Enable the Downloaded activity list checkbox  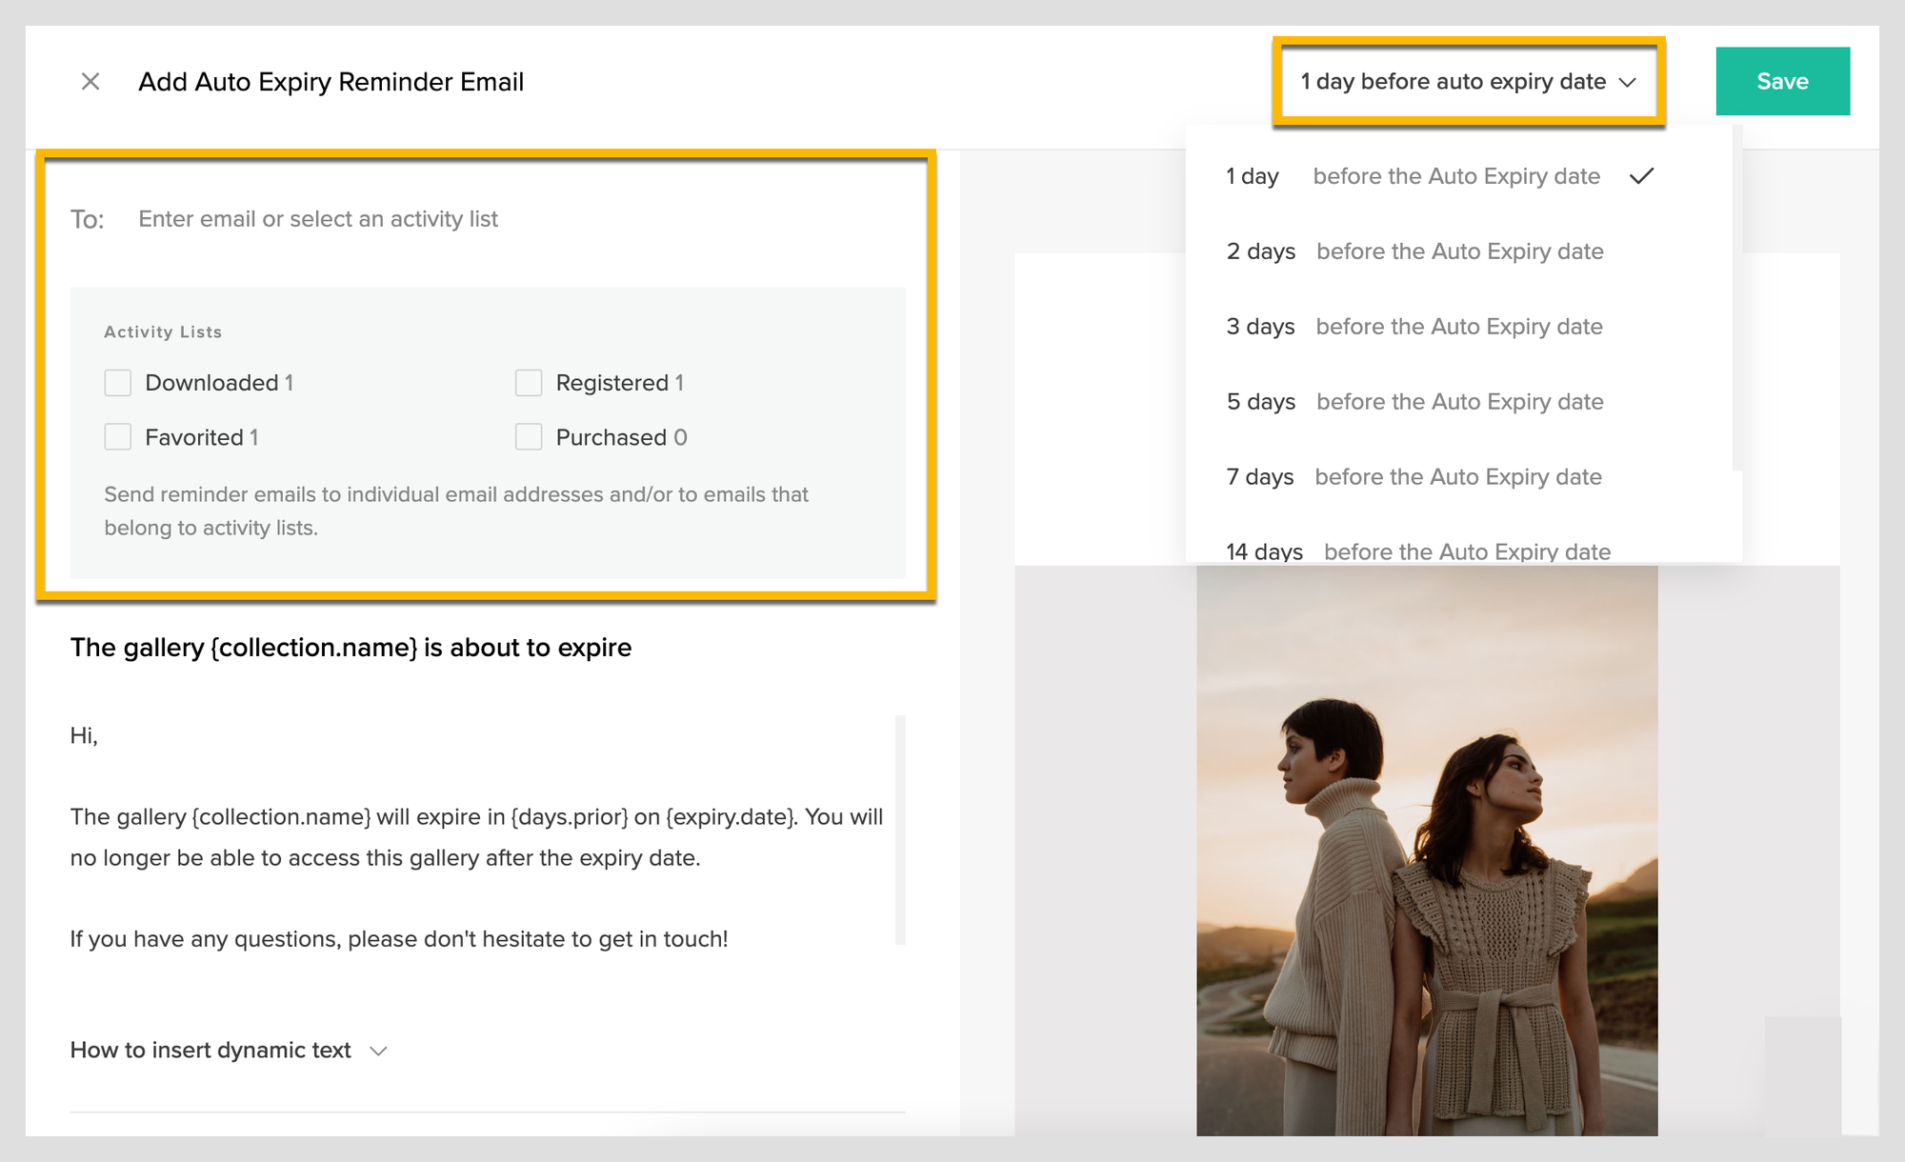click(x=117, y=382)
